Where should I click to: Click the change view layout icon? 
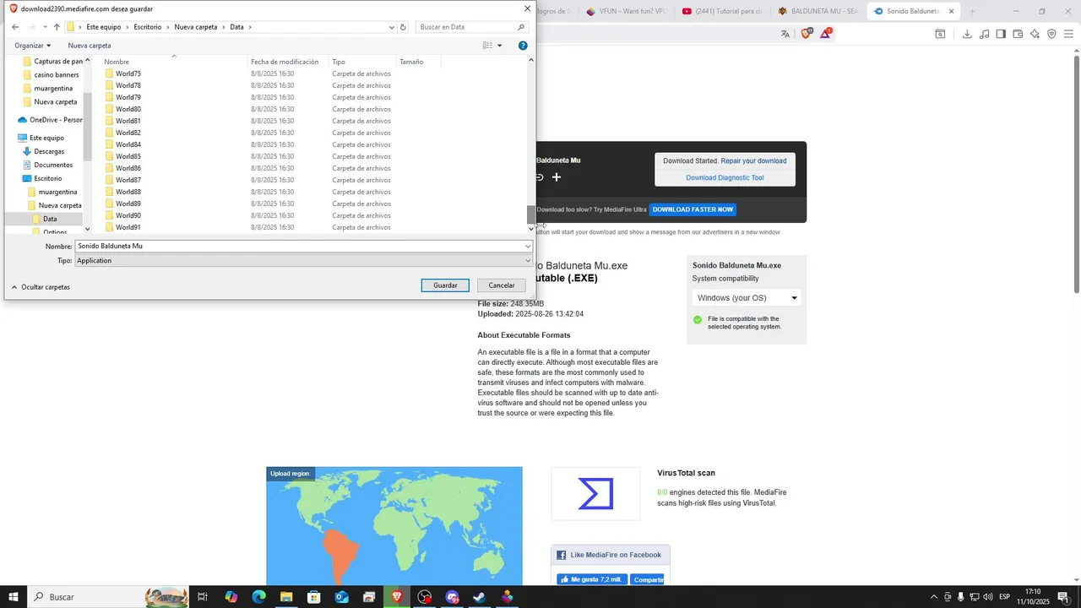point(487,46)
